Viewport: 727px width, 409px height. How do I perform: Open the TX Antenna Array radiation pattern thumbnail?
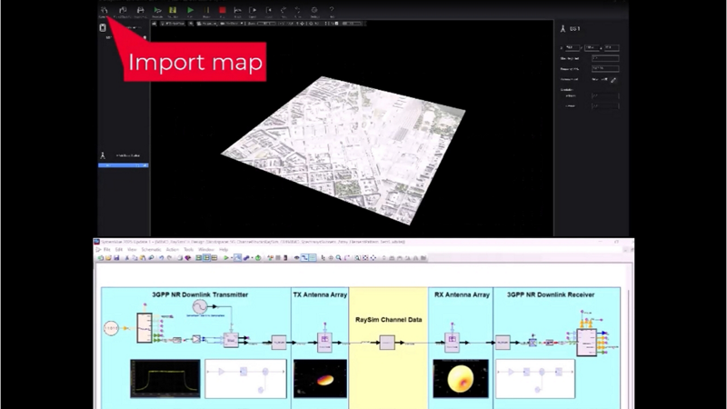tap(320, 378)
